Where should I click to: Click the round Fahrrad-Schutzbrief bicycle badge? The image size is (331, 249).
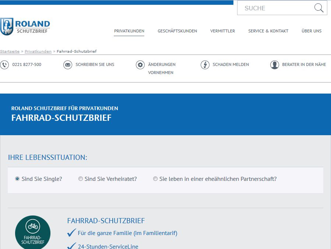33,232
